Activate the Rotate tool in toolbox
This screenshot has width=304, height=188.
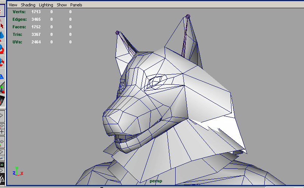(2, 49)
